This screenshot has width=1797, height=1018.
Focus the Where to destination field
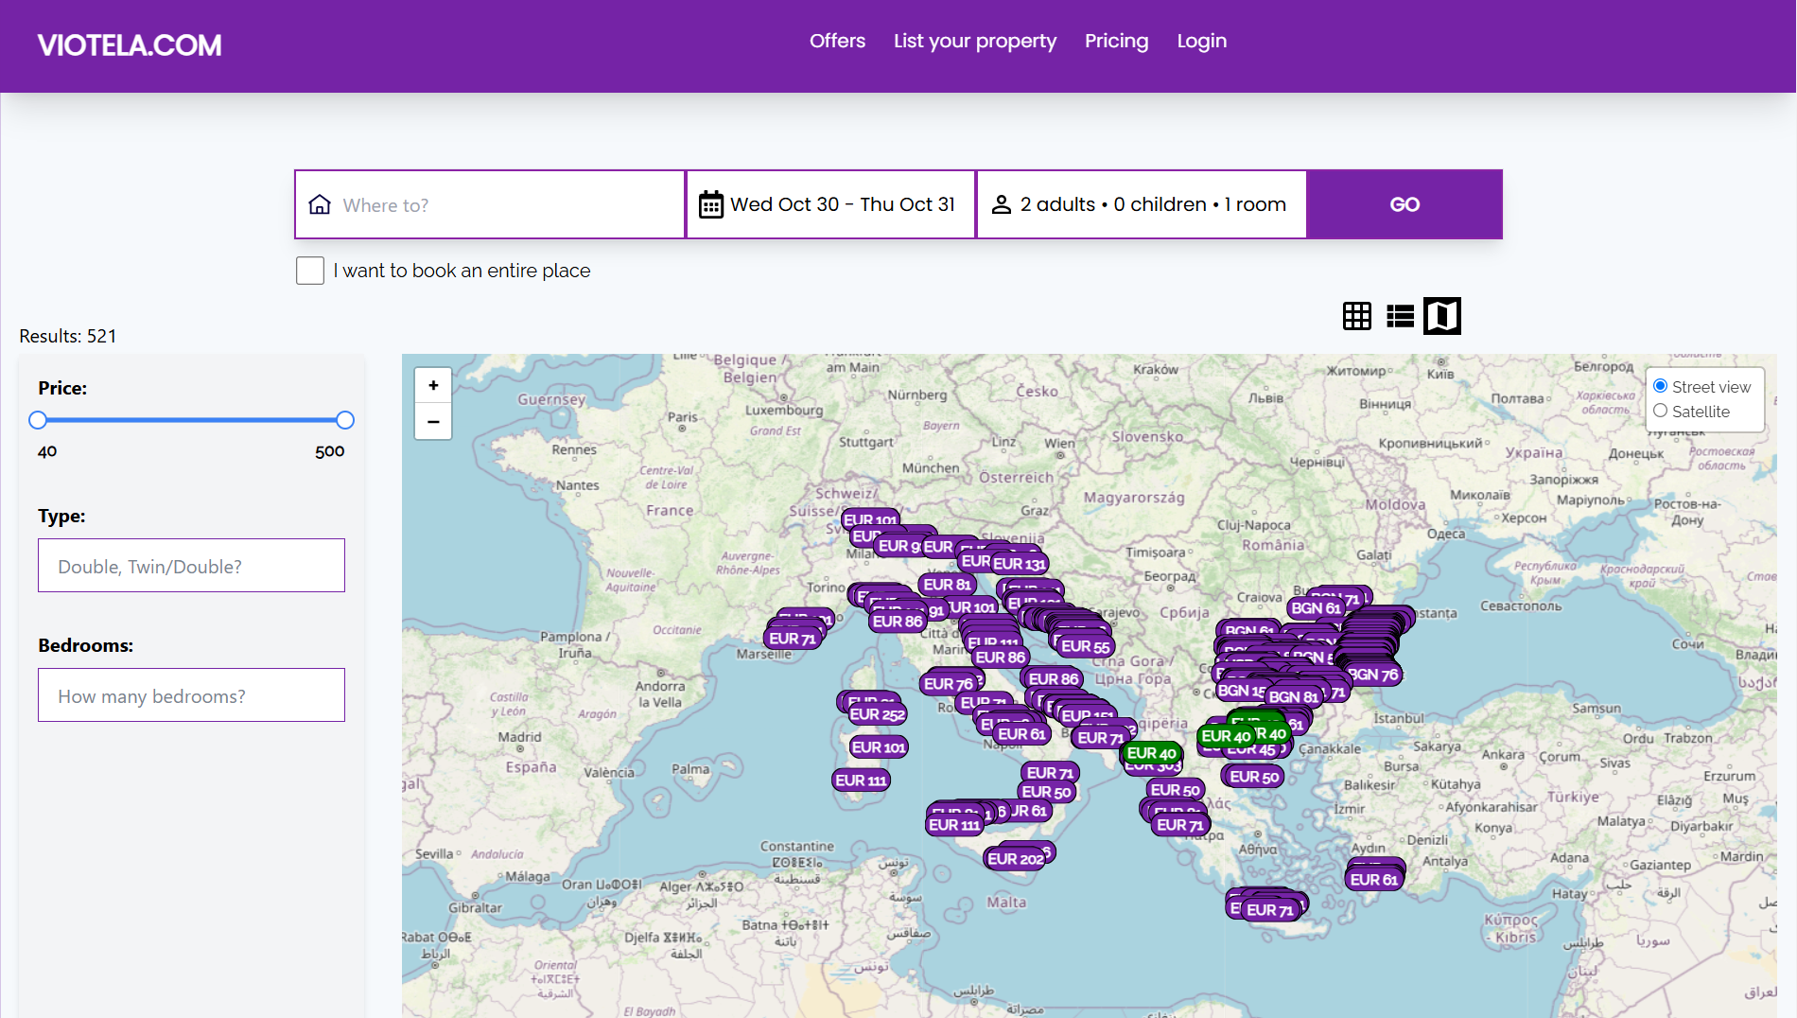pyautogui.click(x=490, y=204)
